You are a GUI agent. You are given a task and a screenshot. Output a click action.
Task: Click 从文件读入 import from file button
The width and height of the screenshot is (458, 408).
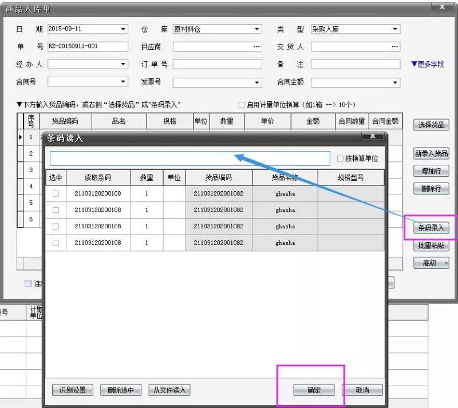pyautogui.click(x=169, y=390)
